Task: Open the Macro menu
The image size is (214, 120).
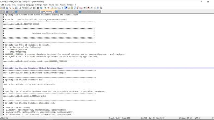Action: 51,5
